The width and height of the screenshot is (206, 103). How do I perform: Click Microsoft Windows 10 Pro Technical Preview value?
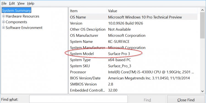(x=145, y=17)
